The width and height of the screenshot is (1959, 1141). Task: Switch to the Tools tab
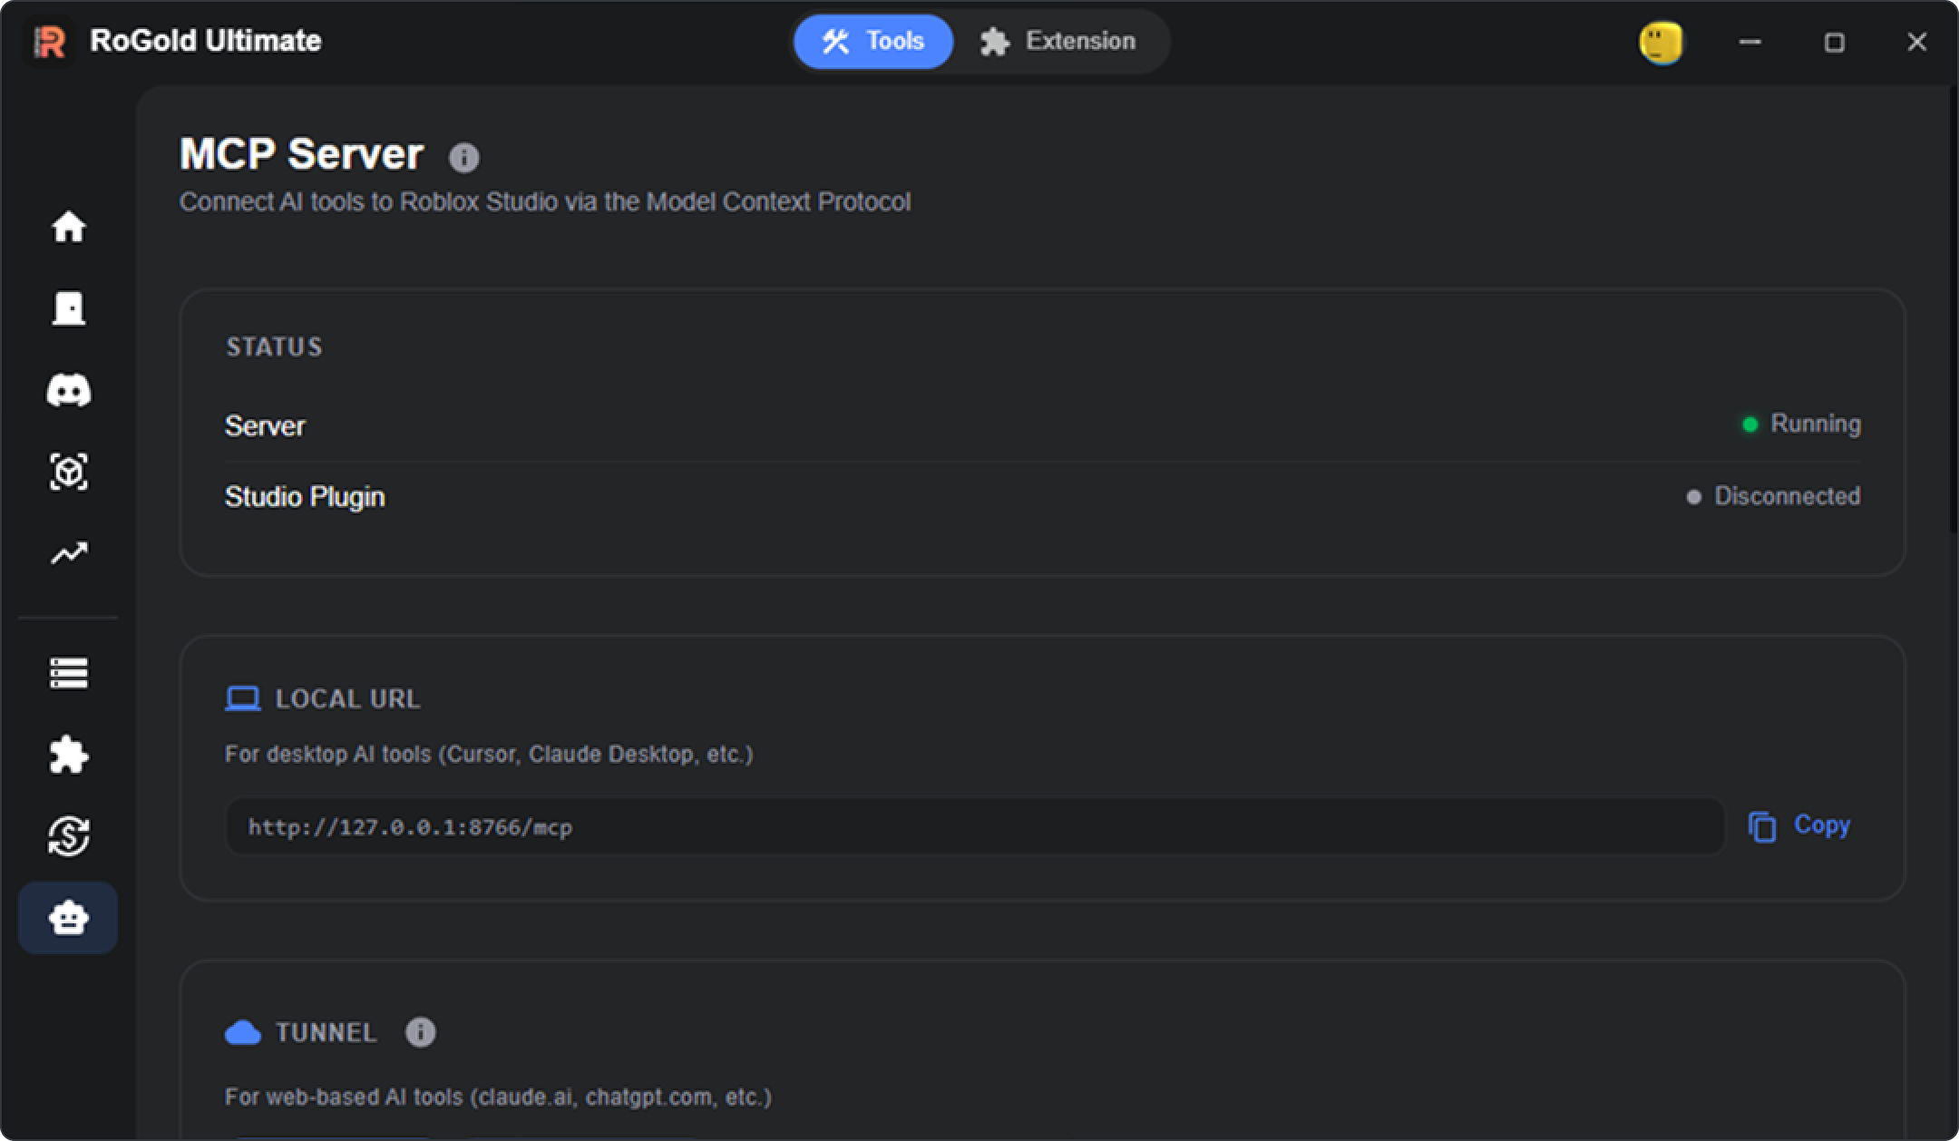[x=873, y=42]
